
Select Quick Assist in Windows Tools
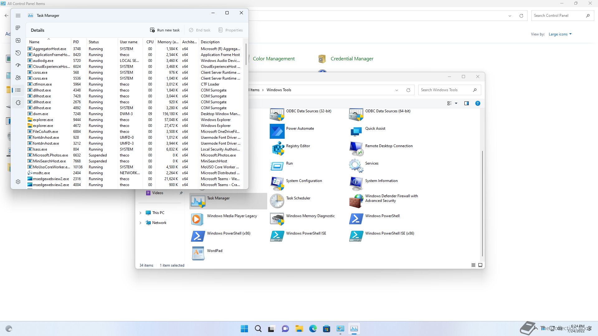coord(367,131)
